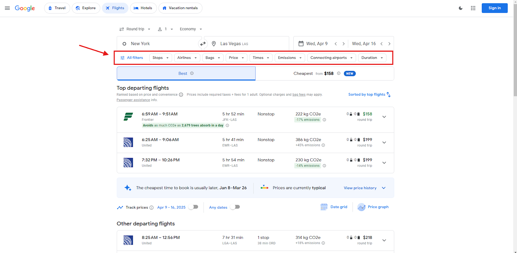Click United logo on 6:25 AM flight
517x253 pixels.
pyautogui.click(x=128, y=142)
